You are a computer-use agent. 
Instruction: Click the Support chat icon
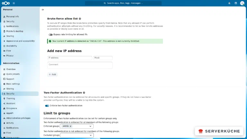[4, 79]
